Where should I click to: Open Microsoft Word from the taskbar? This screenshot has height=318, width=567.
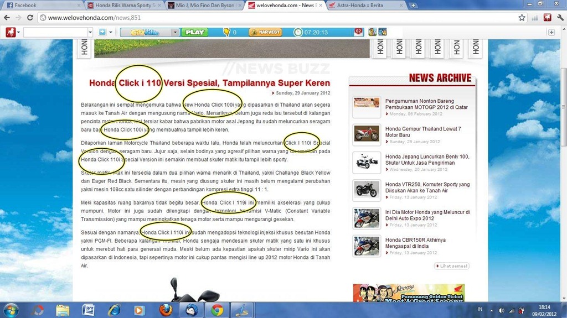88,310
